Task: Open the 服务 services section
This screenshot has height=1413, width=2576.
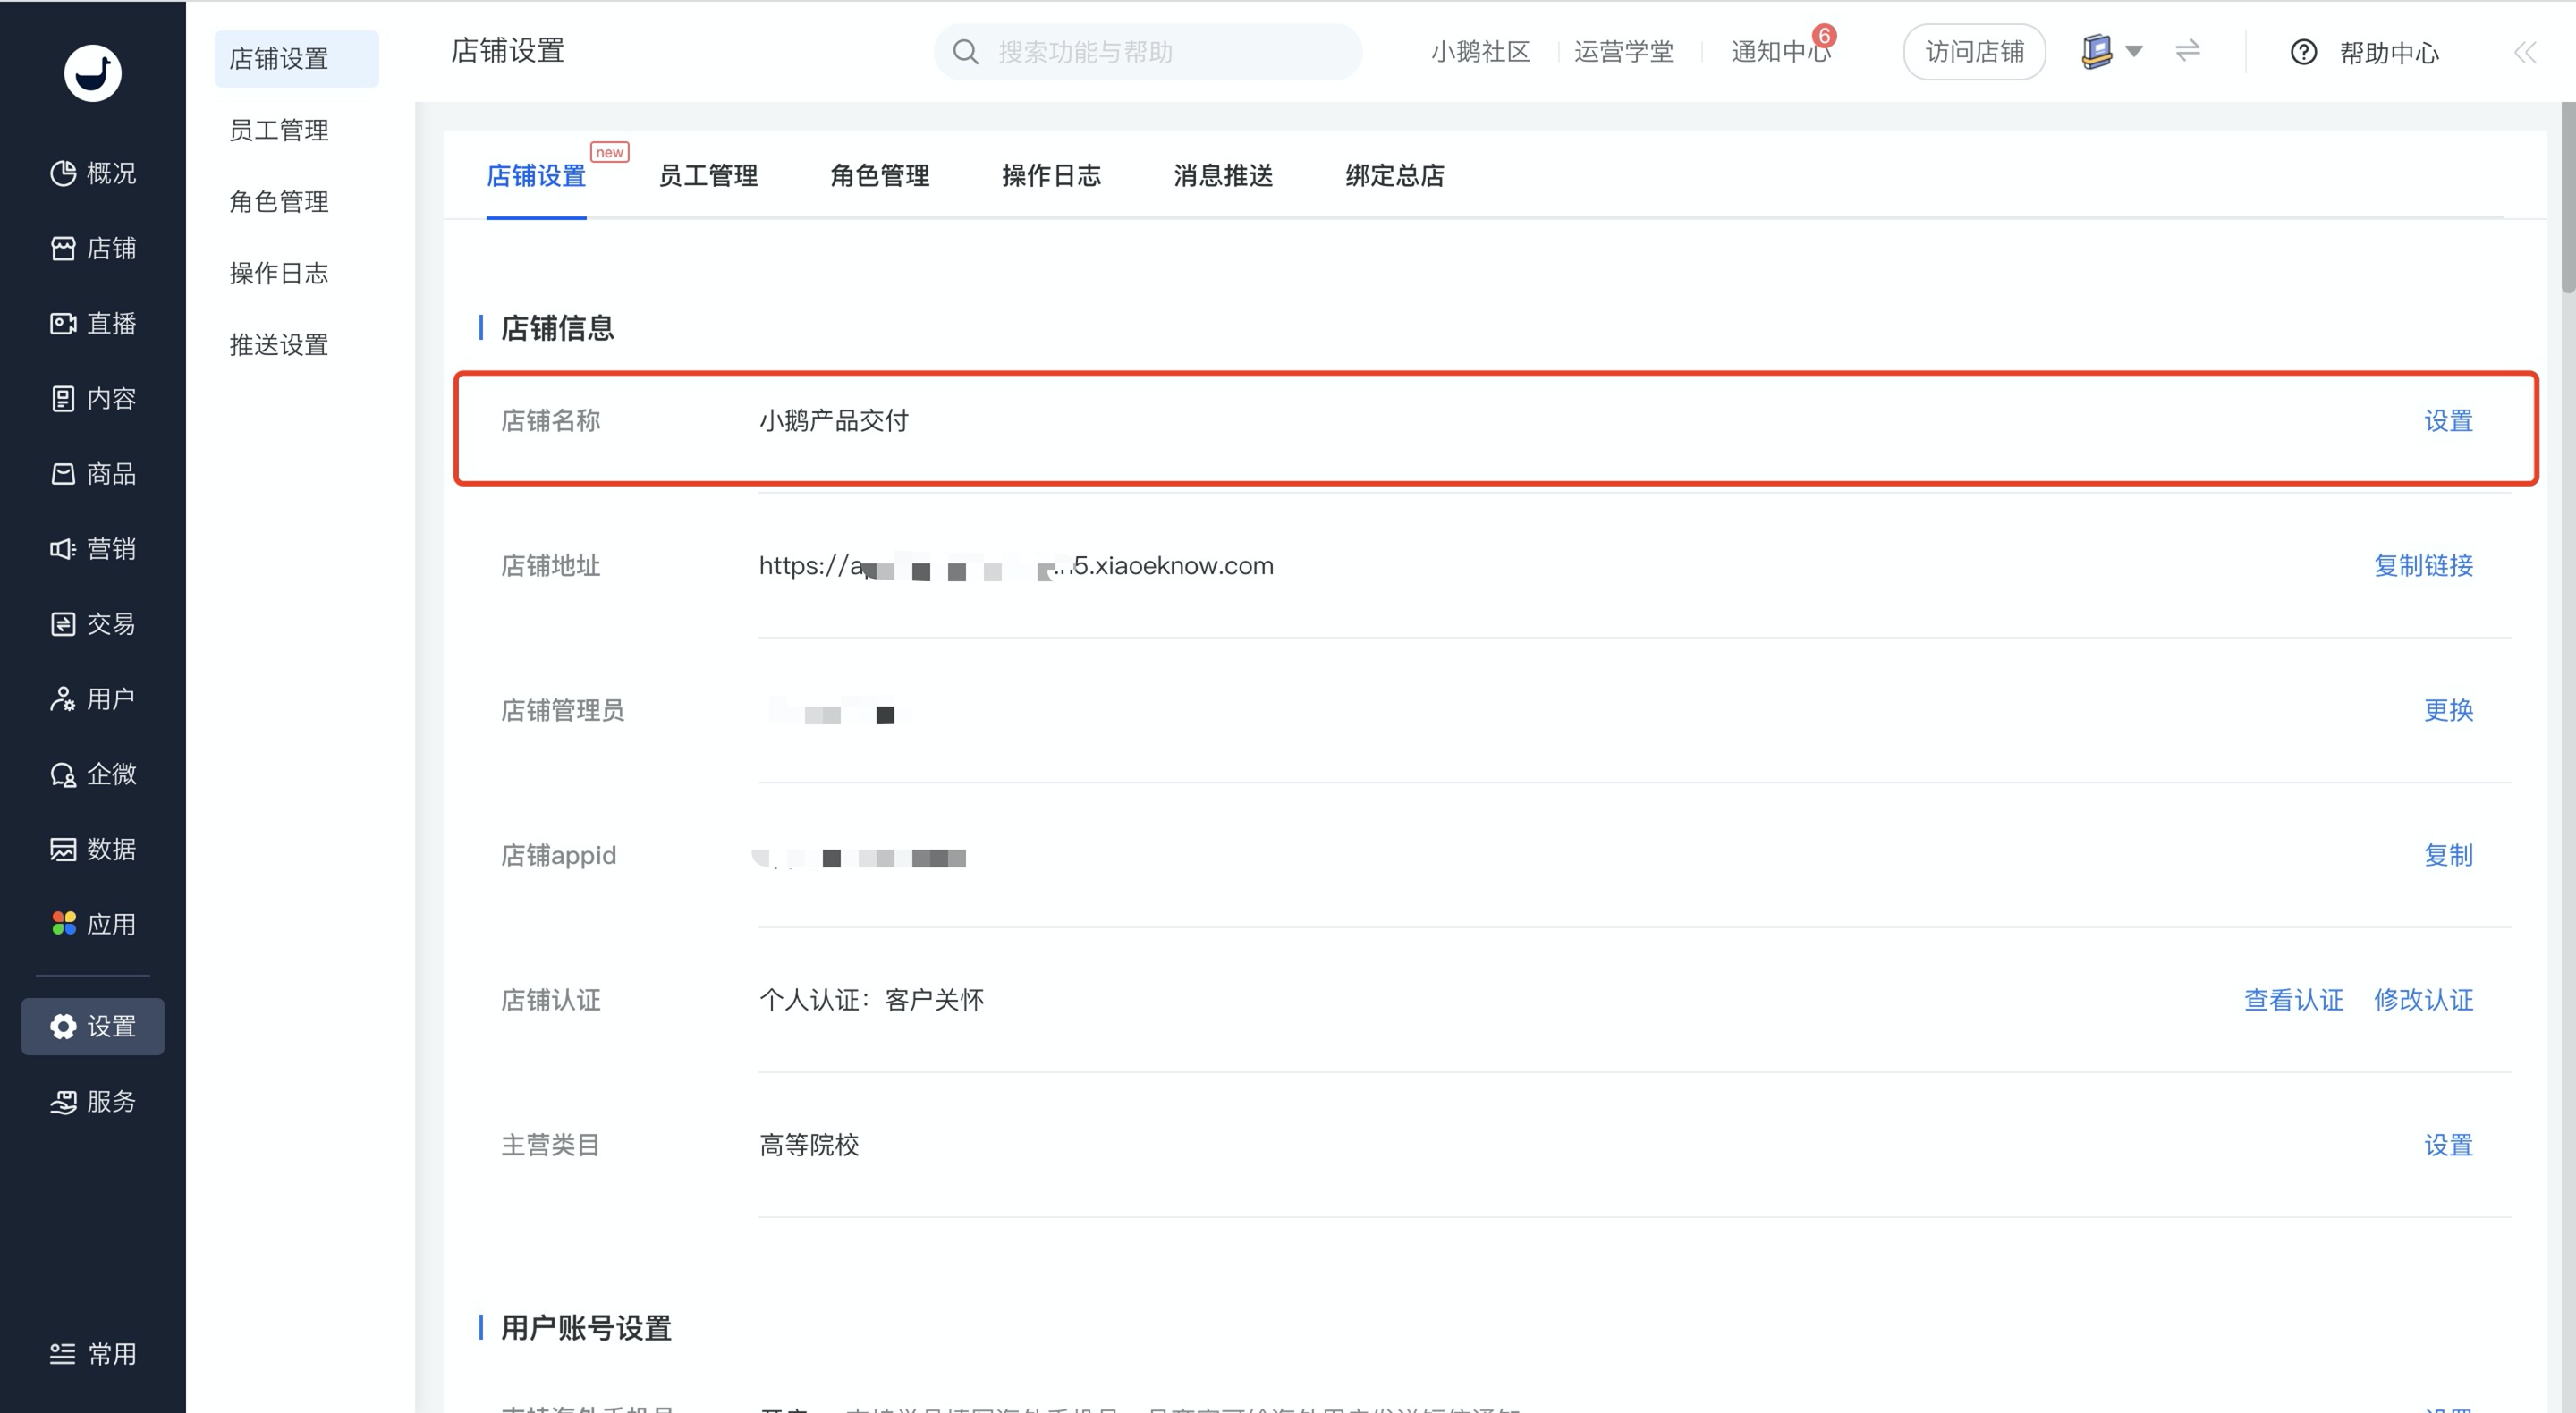Action: (x=93, y=1101)
